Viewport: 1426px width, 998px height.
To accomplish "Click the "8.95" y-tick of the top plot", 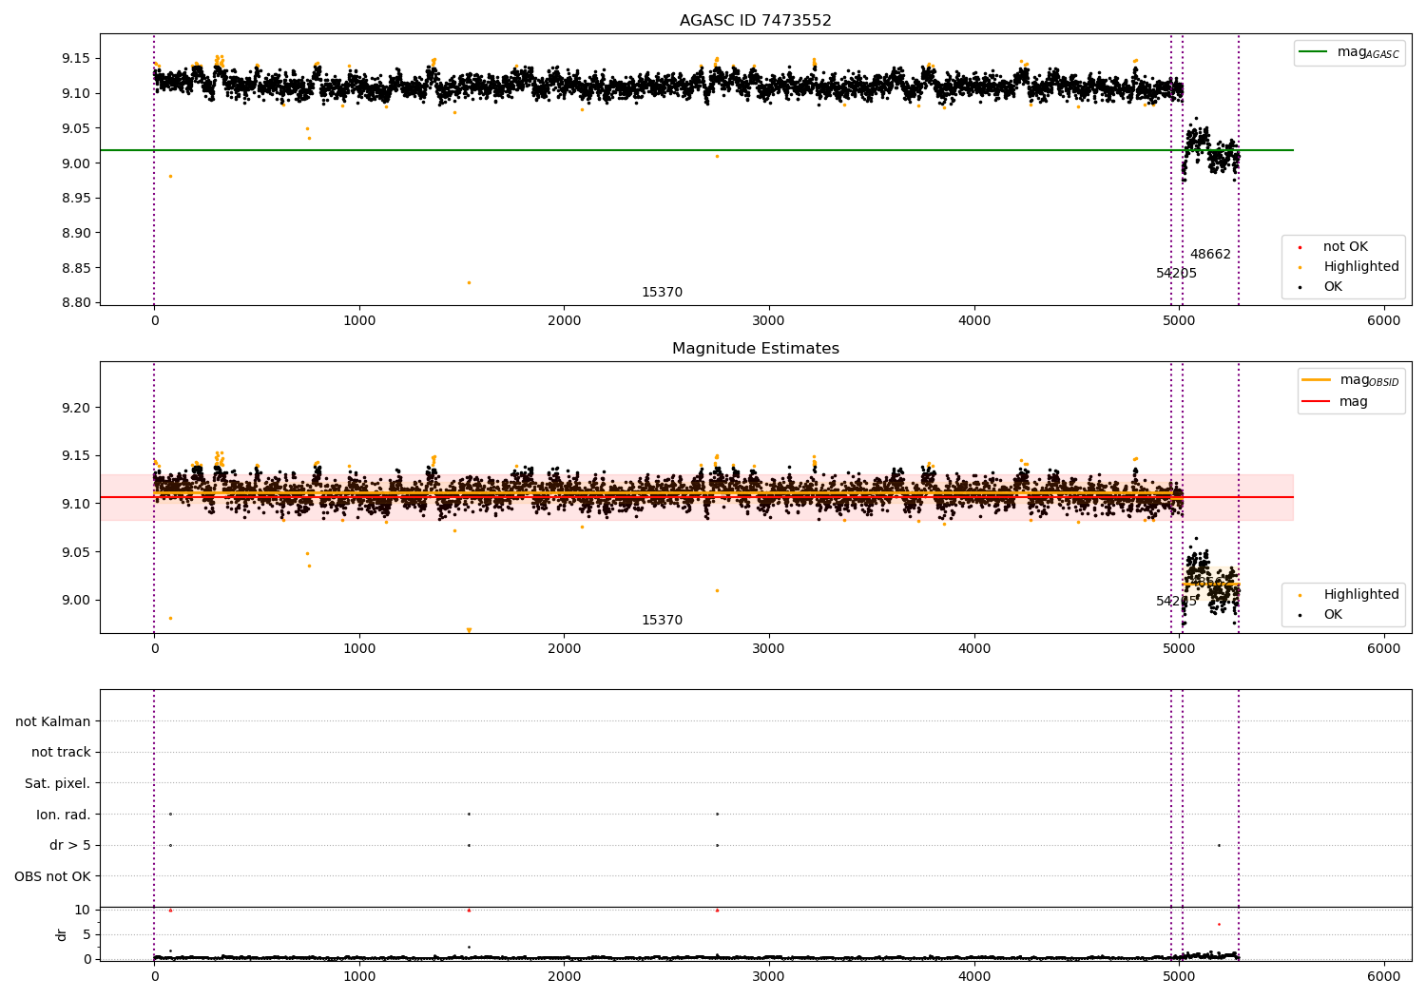I will point(75,199).
